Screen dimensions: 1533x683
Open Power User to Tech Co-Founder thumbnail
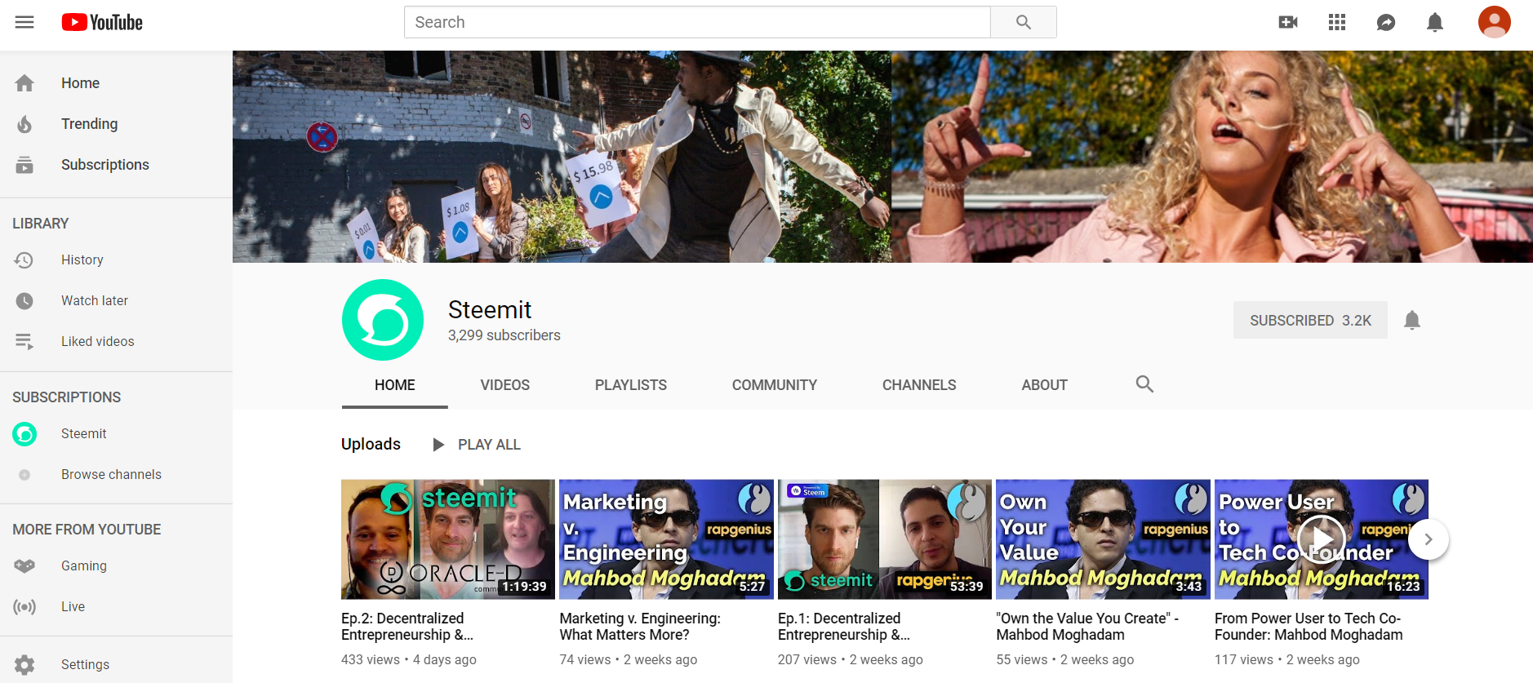[1322, 539]
